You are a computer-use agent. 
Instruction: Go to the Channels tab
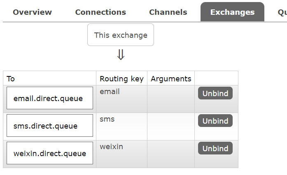click(x=168, y=12)
